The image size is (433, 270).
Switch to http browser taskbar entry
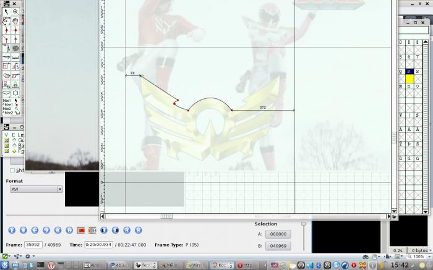(x=247, y=265)
